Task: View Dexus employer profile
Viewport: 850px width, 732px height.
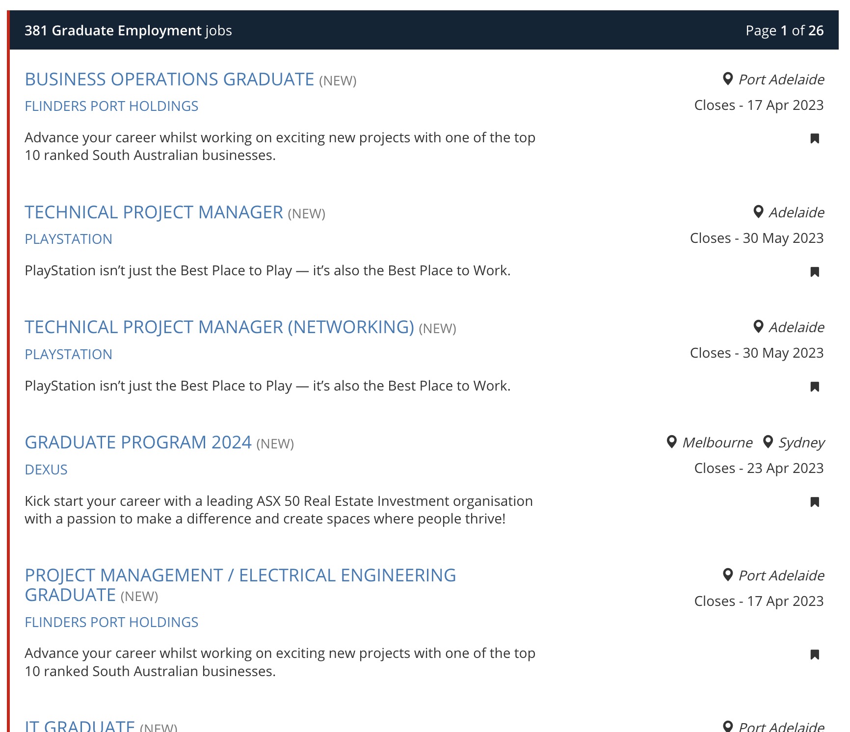Action: (x=46, y=470)
